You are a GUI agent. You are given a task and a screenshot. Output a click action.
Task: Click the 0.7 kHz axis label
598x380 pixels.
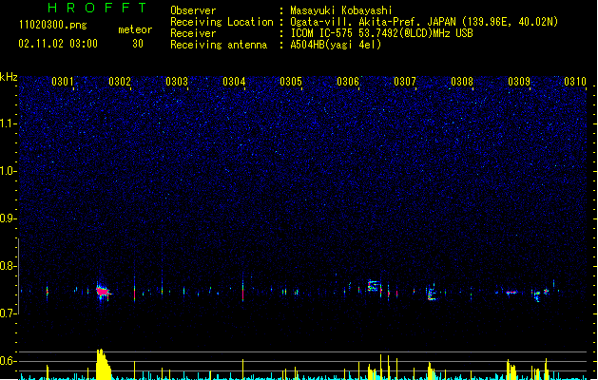(9, 313)
